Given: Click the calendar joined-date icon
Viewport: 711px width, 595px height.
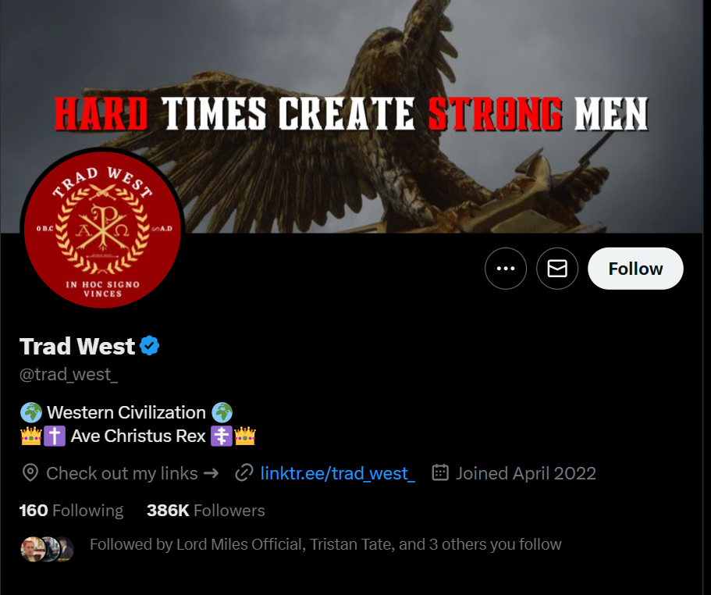Looking at the screenshot, I should 440,472.
